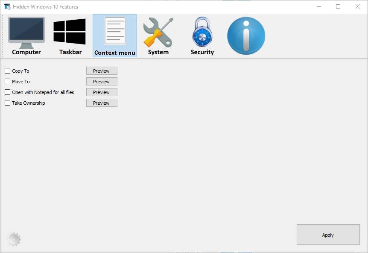Select the Context menu section

point(114,36)
